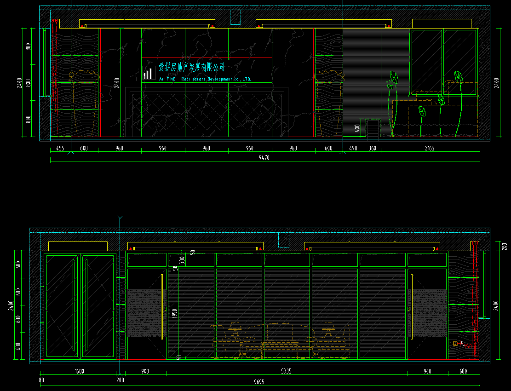
Task: Click the vertical 400 dimension by the stool
Action: [357, 127]
